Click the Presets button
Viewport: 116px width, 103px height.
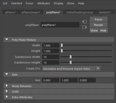click(99, 25)
